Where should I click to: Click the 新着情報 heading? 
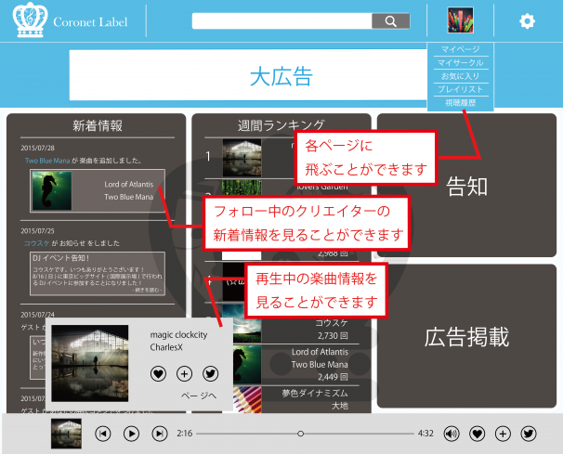tap(98, 125)
